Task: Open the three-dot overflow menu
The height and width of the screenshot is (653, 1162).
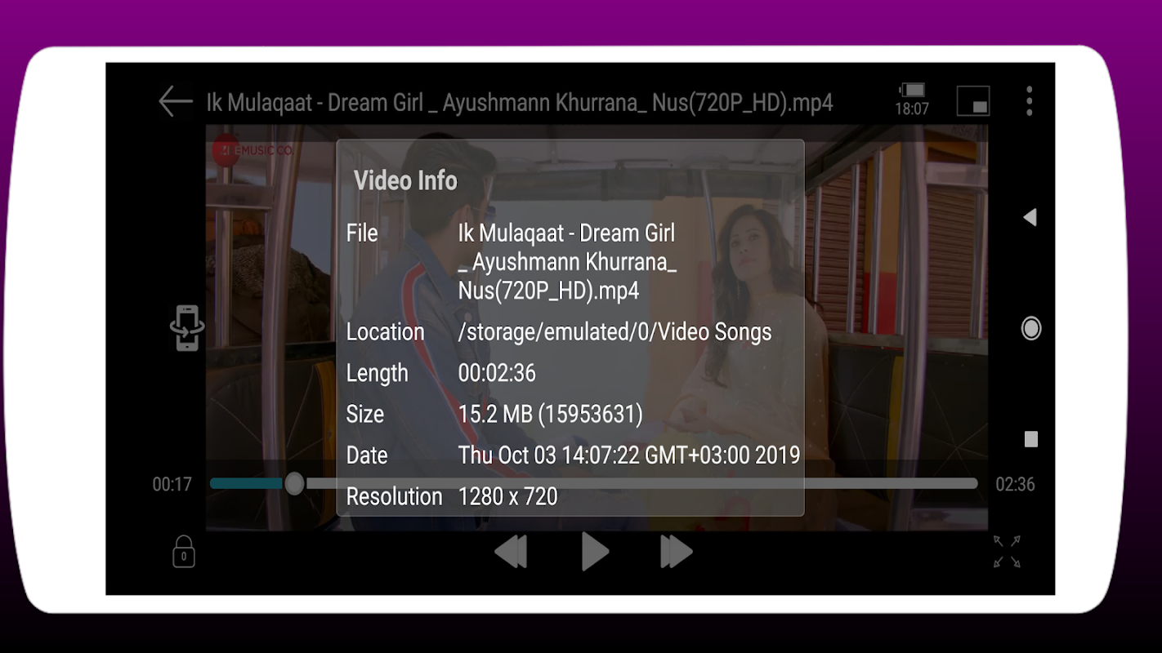Action: click(x=1029, y=101)
